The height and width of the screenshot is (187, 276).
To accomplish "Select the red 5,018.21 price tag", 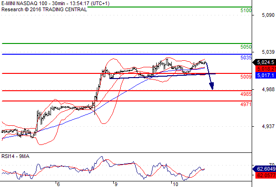I will [265, 69].
